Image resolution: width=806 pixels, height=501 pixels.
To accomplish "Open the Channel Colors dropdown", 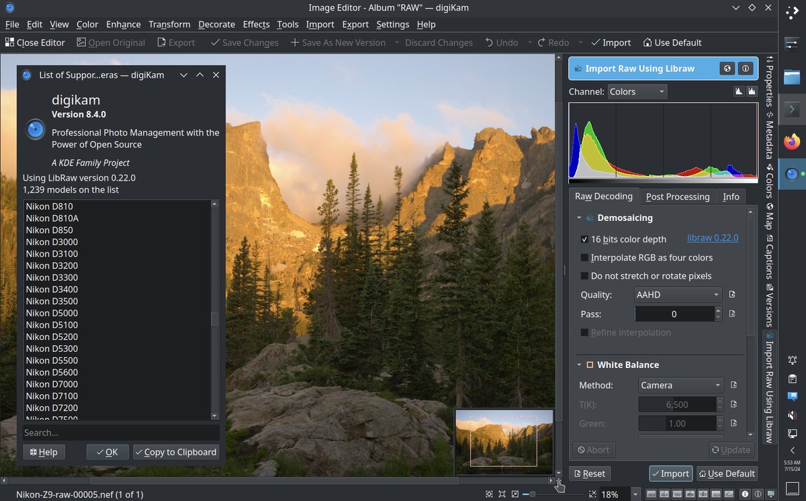I will click(637, 91).
